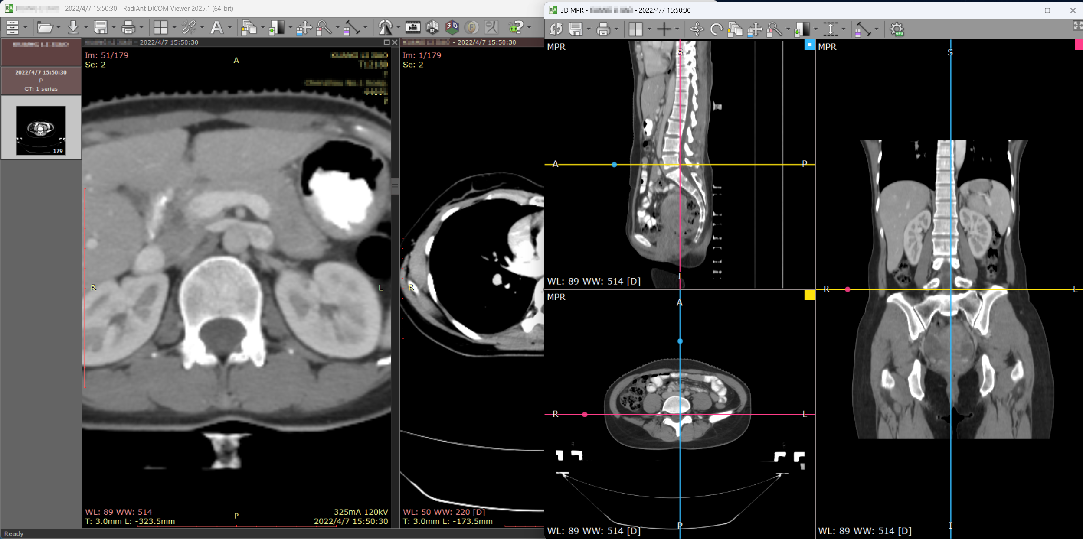Open the cine mode film icon
Image resolution: width=1083 pixels, height=539 pixels.
[412, 28]
